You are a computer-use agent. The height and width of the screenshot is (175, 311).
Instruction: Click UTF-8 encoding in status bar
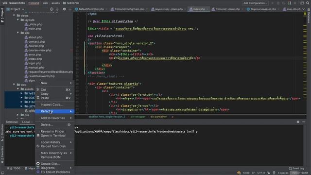[261, 173]
